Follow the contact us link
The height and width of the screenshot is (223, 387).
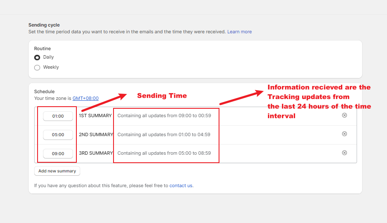coord(181,185)
